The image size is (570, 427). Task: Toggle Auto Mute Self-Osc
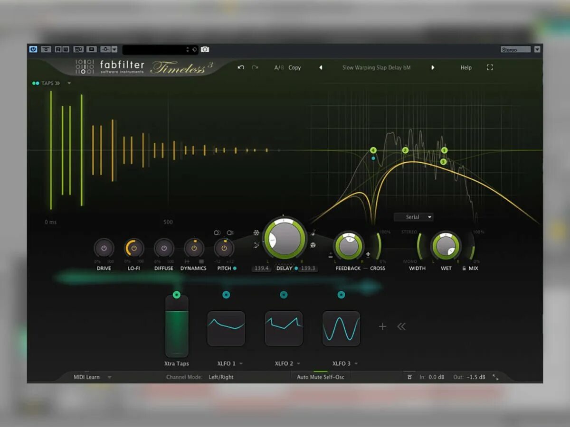coord(321,377)
